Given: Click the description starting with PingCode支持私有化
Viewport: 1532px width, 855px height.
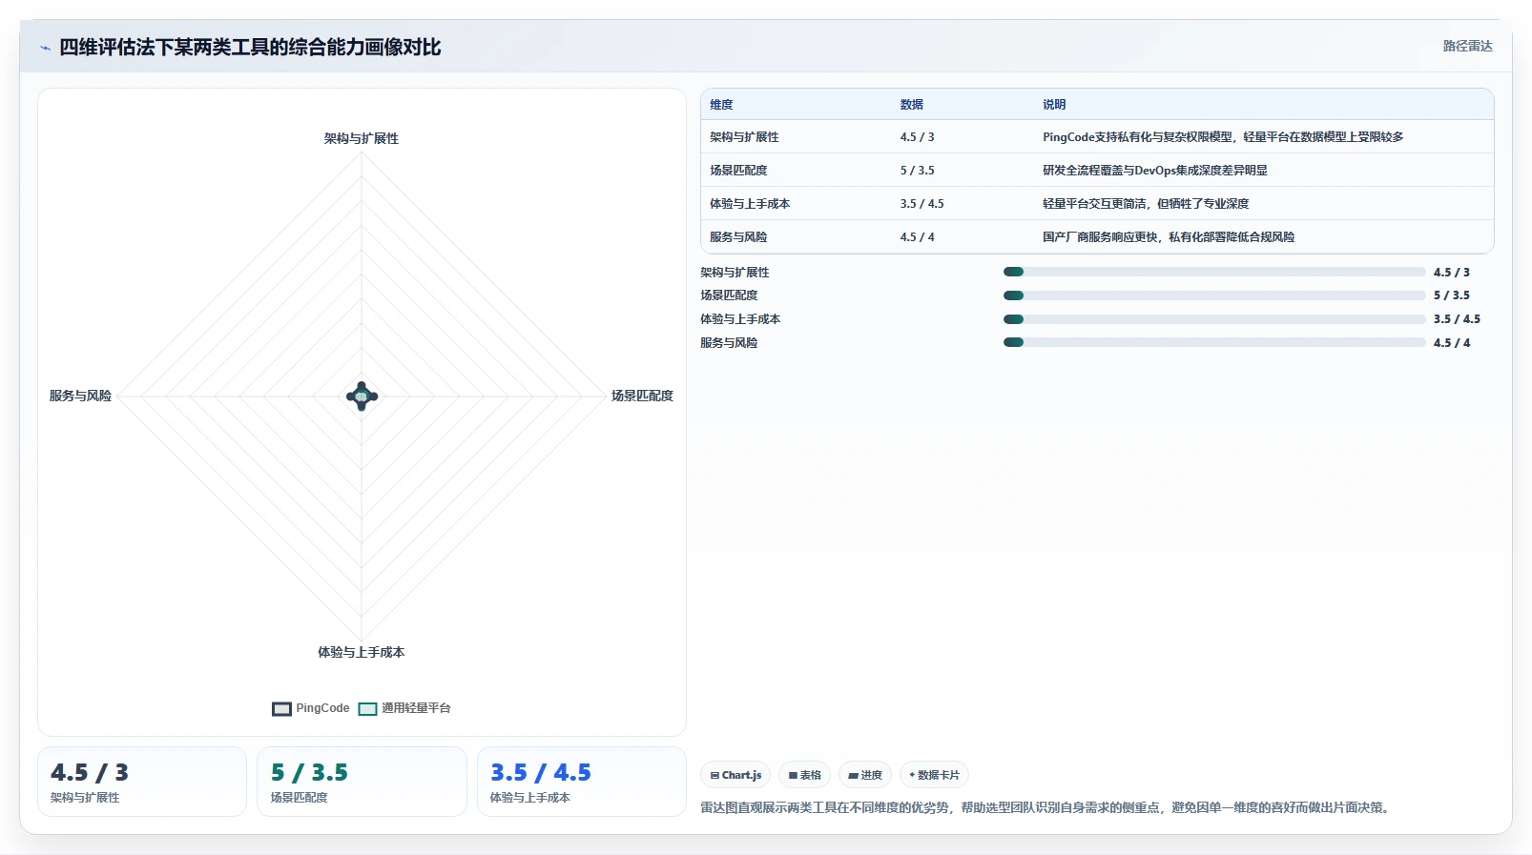Looking at the screenshot, I should [x=1223, y=137].
